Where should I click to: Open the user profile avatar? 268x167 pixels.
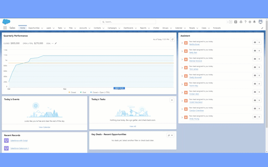pos(261,22)
